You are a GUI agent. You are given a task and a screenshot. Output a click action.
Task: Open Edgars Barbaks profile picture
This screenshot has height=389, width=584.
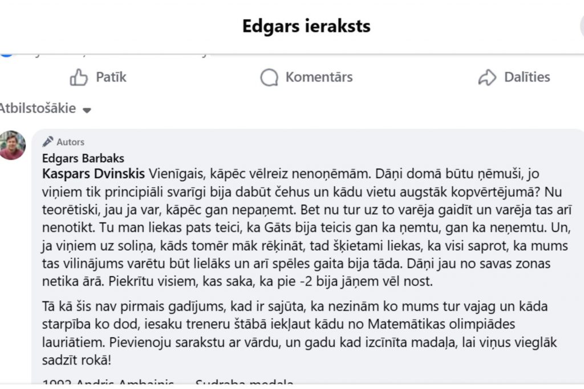[12, 145]
